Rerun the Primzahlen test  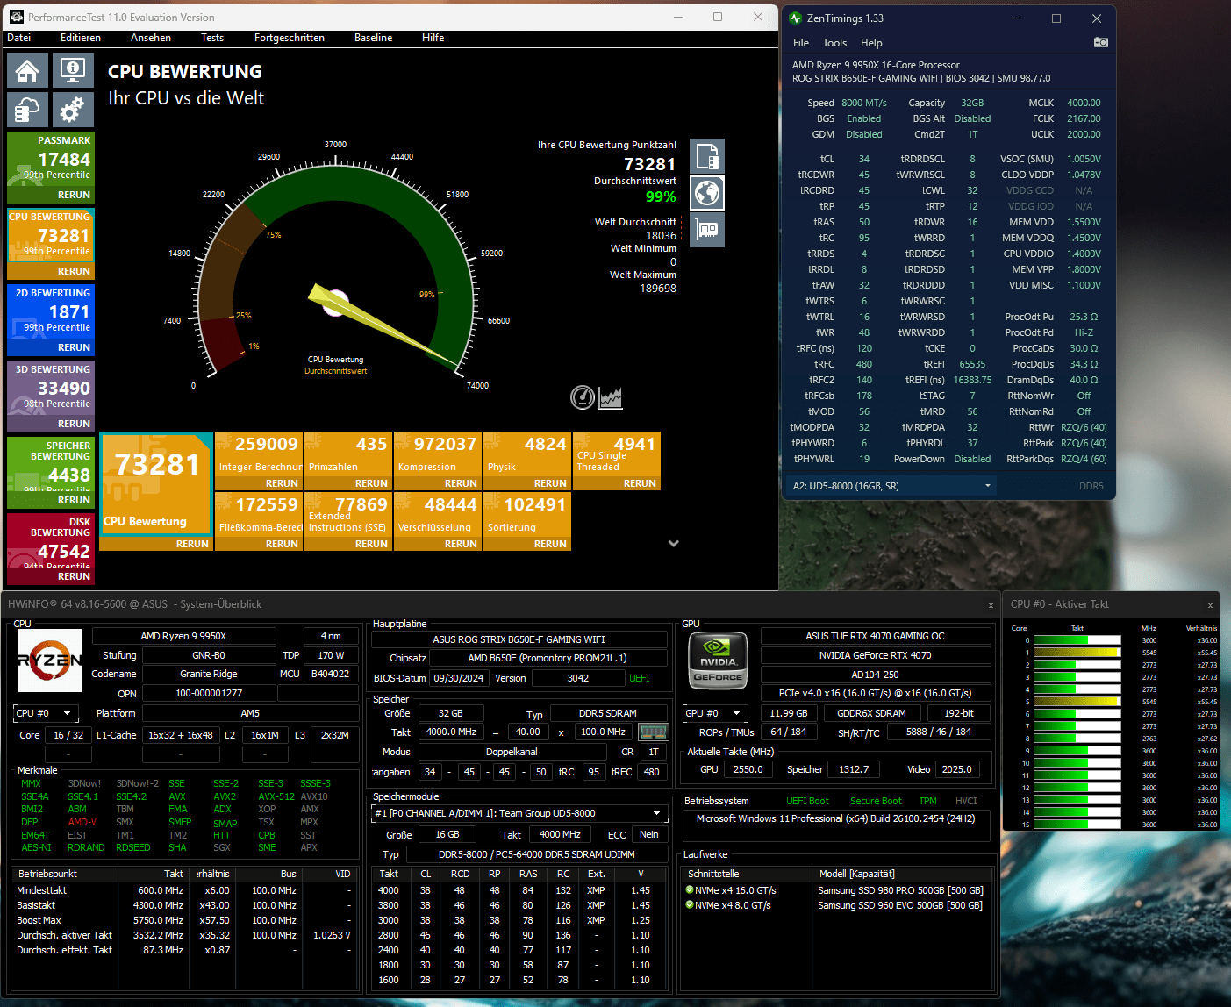coord(371,483)
